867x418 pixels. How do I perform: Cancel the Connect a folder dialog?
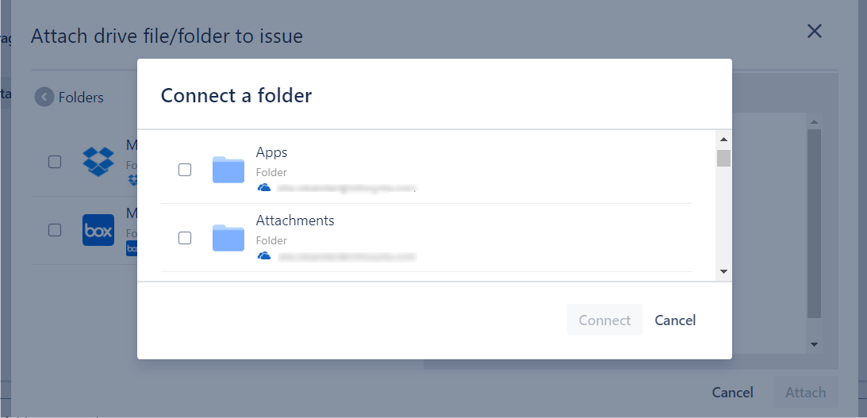pyautogui.click(x=675, y=320)
